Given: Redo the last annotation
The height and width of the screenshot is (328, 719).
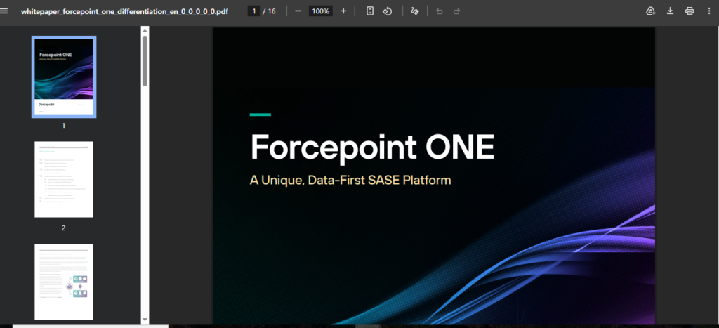Looking at the screenshot, I should [456, 11].
